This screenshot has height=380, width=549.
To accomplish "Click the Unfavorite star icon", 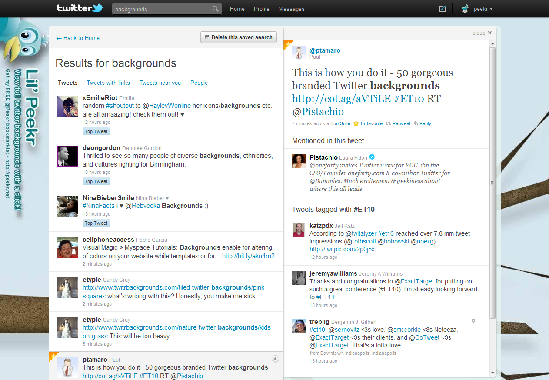I will coord(356,123).
